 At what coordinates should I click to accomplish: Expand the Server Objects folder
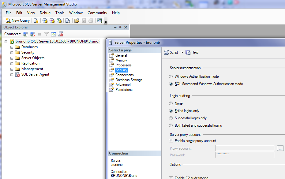point(12,58)
